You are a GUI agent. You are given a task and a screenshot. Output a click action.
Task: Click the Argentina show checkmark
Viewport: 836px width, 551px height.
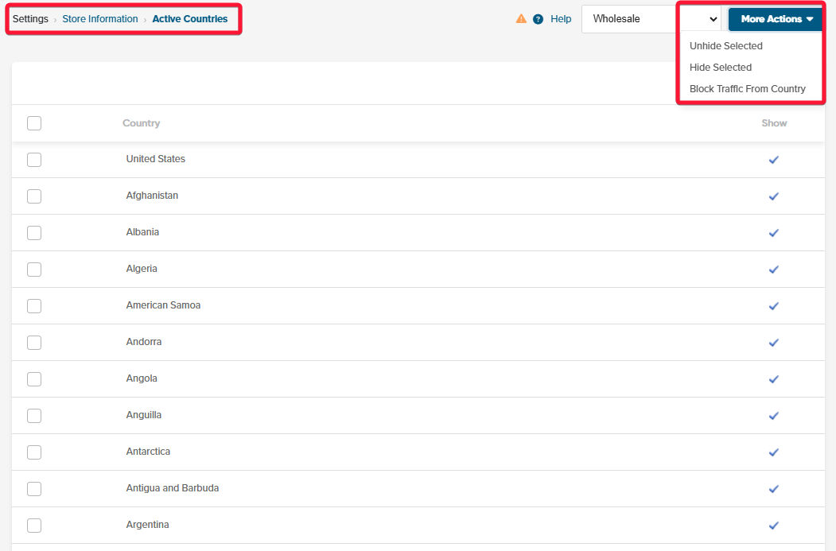(774, 526)
